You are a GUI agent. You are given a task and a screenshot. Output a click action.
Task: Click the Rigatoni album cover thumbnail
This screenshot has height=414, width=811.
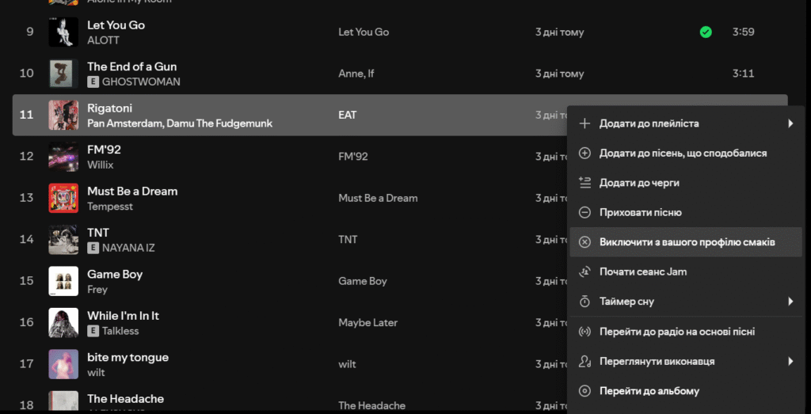click(63, 115)
